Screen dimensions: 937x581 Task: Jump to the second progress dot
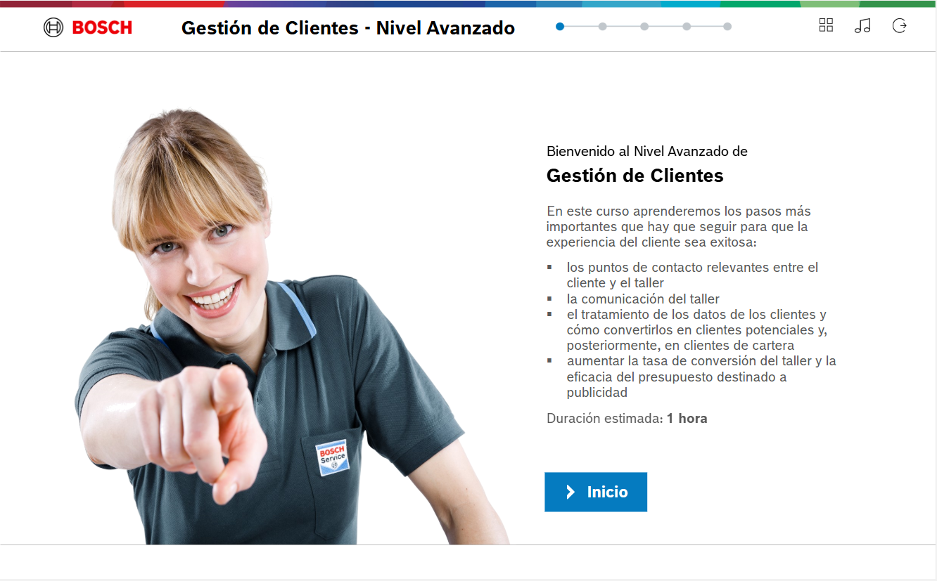point(602,27)
